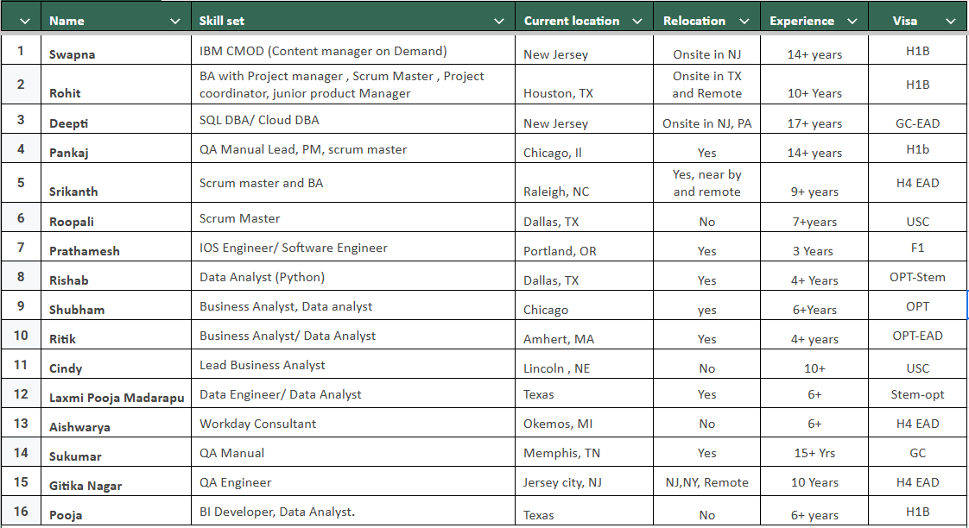Expand the Current location filter arrow

pos(637,21)
